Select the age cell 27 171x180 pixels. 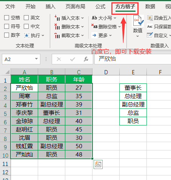pos(79,88)
